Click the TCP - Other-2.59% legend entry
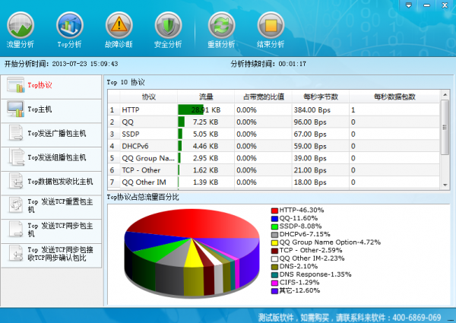 (307, 250)
